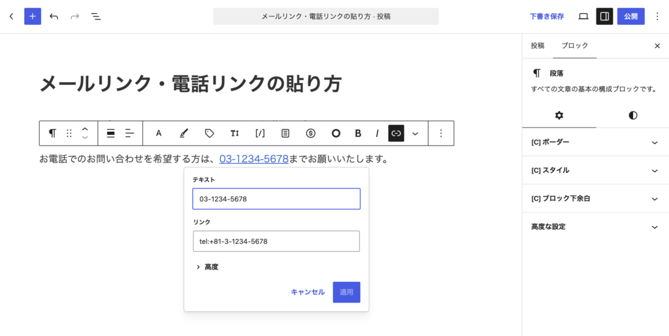Open the gear settings tab
669x336 pixels.
point(559,115)
